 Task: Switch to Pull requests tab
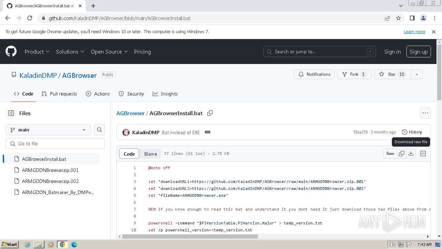[59, 94]
